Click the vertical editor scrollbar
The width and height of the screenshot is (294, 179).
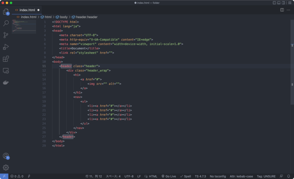click(x=292, y=62)
